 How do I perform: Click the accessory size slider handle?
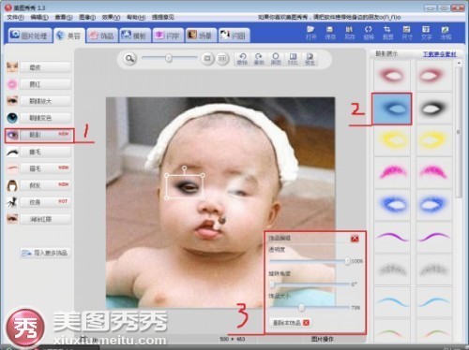coord(301,308)
